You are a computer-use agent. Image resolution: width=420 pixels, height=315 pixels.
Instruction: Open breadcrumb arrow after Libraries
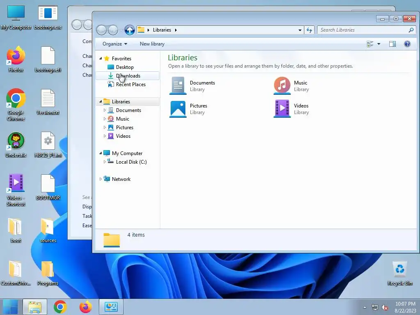pyautogui.click(x=176, y=30)
